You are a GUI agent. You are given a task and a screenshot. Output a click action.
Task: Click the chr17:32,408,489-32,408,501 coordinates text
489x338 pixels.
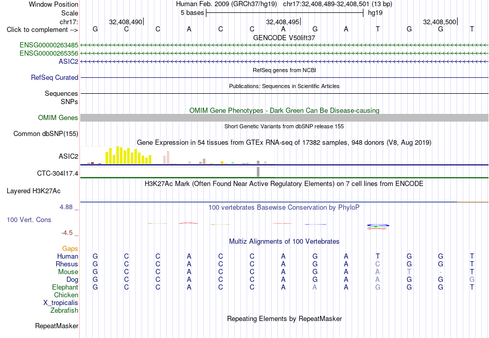click(x=326, y=4)
